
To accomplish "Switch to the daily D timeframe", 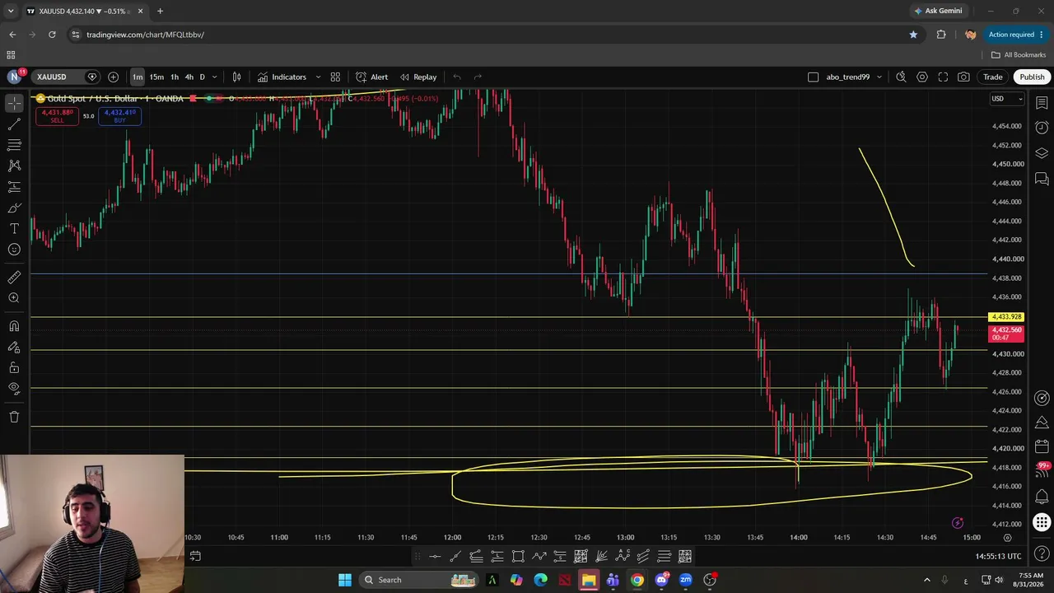I will tap(202, 77).
